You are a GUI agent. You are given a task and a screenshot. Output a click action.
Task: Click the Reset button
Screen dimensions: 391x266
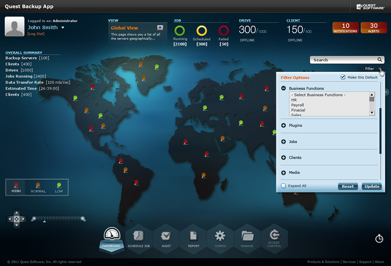click(348, 186)
